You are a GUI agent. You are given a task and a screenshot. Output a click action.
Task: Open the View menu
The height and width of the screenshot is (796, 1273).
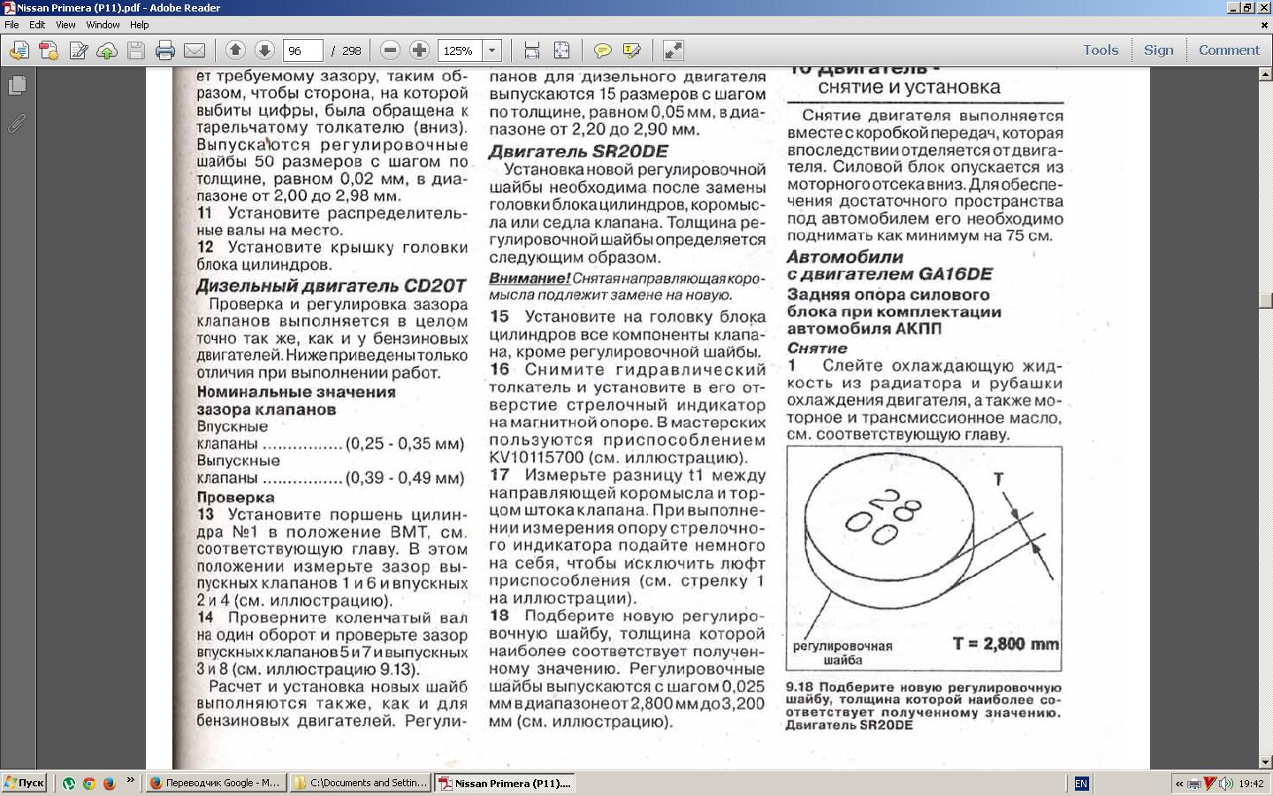pos(65,25)
